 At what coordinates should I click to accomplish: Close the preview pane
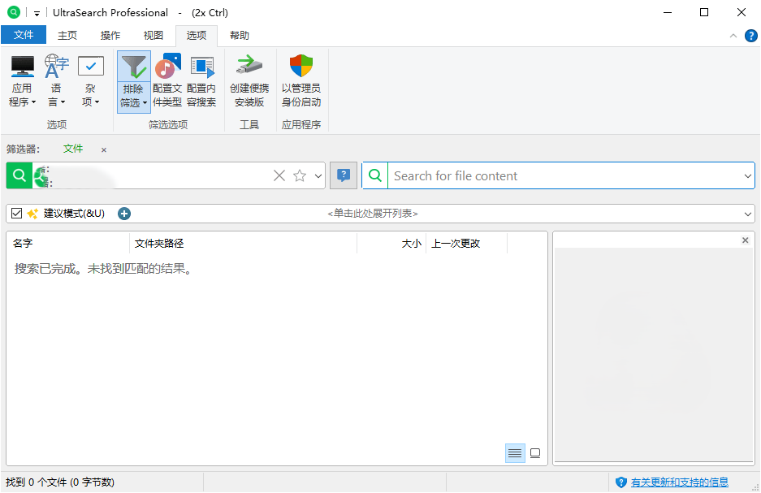(x=746, y=240)
